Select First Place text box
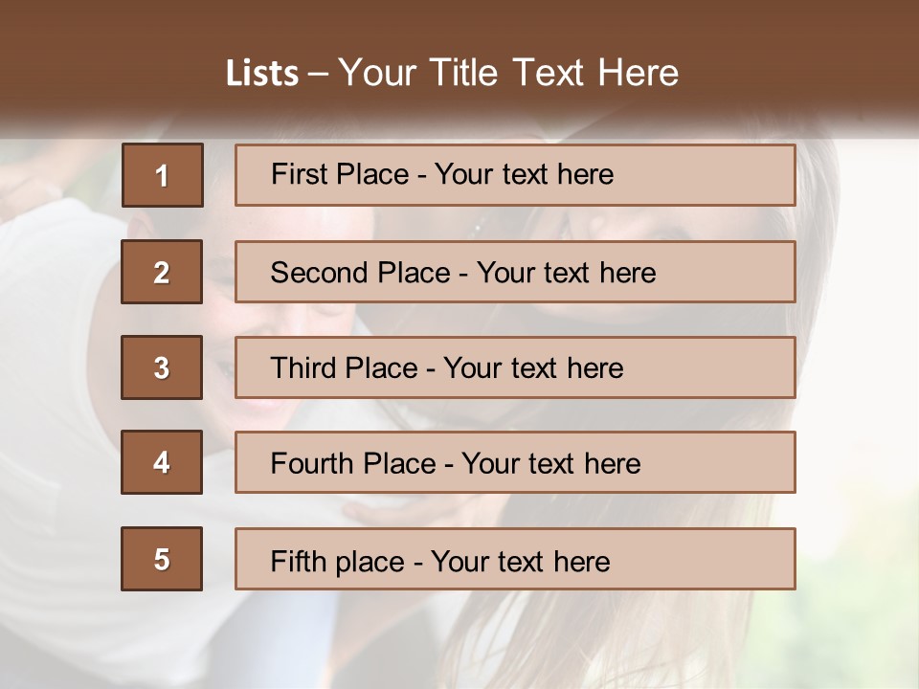 point(515,175)
